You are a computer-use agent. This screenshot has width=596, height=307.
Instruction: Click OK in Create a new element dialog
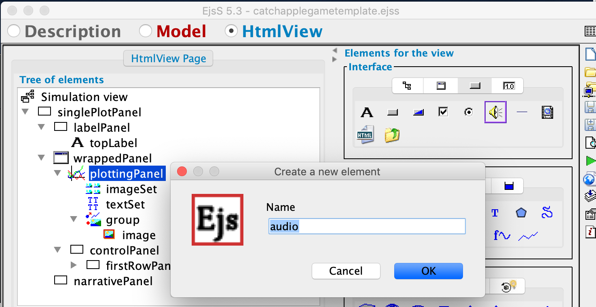click(x=429, y=271)
